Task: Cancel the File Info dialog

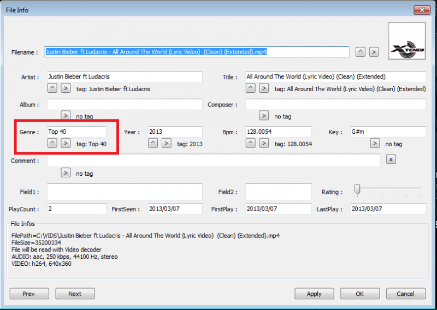Action: 406,294
